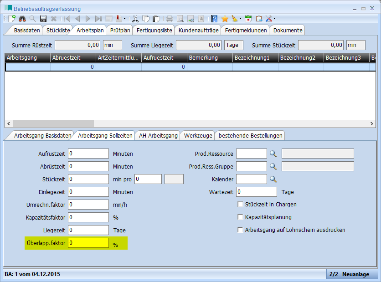Look up Prod.Ressource with magnifier

pos(273,154)
